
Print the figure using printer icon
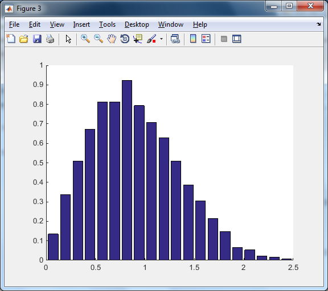pos(50,39)
